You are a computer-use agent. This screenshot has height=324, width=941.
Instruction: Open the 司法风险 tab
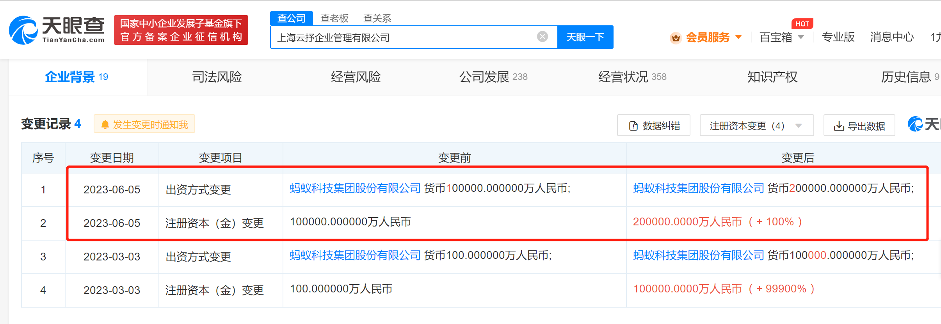217,77
